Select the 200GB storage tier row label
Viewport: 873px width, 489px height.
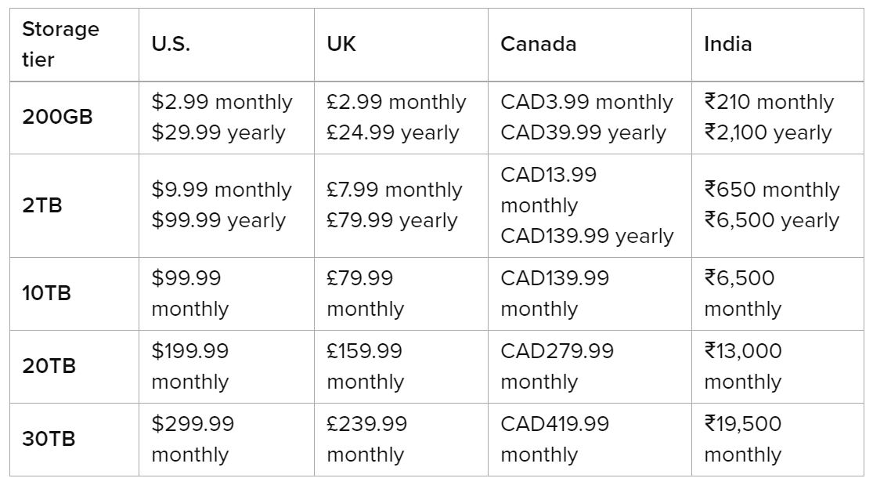click(x=57, y=118)
